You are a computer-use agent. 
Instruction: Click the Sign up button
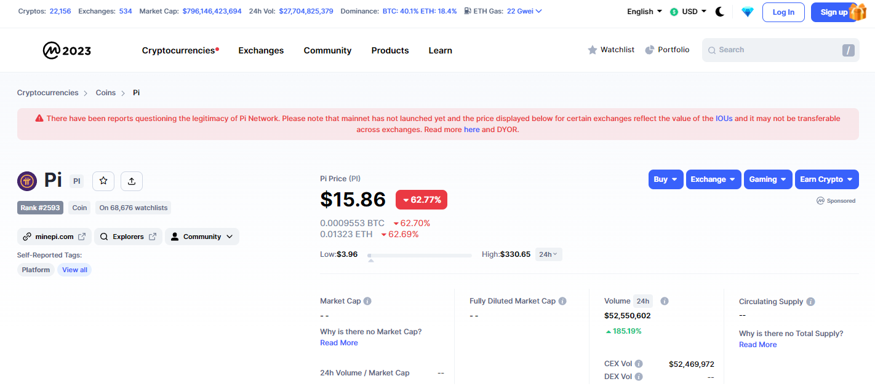click(x=834, y=12)
